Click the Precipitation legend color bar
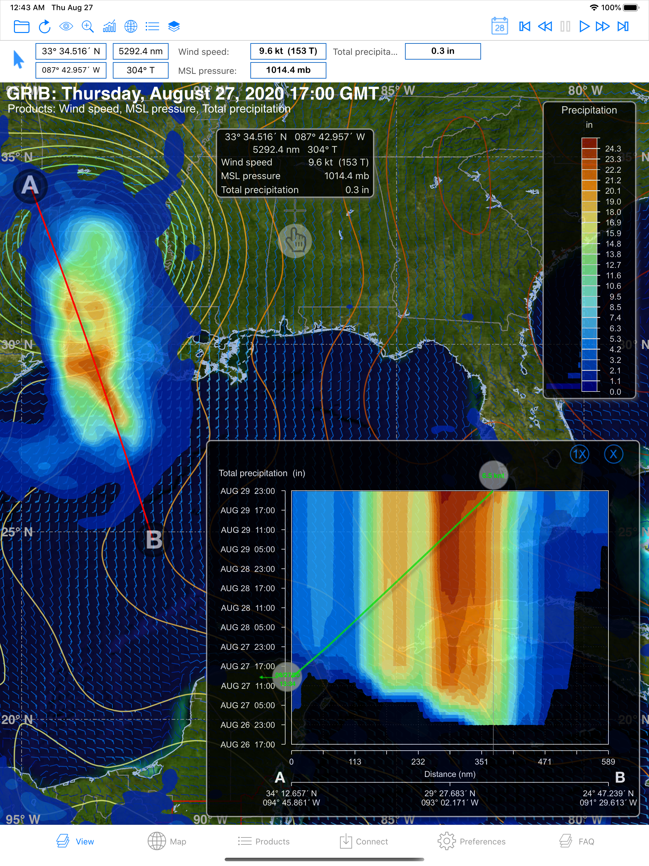The image size is (649, 866). [590, 265]
